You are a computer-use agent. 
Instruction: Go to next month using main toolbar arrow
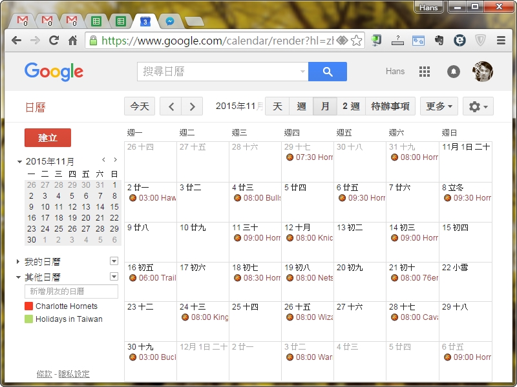pyautogui.click(x=192, y=106)
